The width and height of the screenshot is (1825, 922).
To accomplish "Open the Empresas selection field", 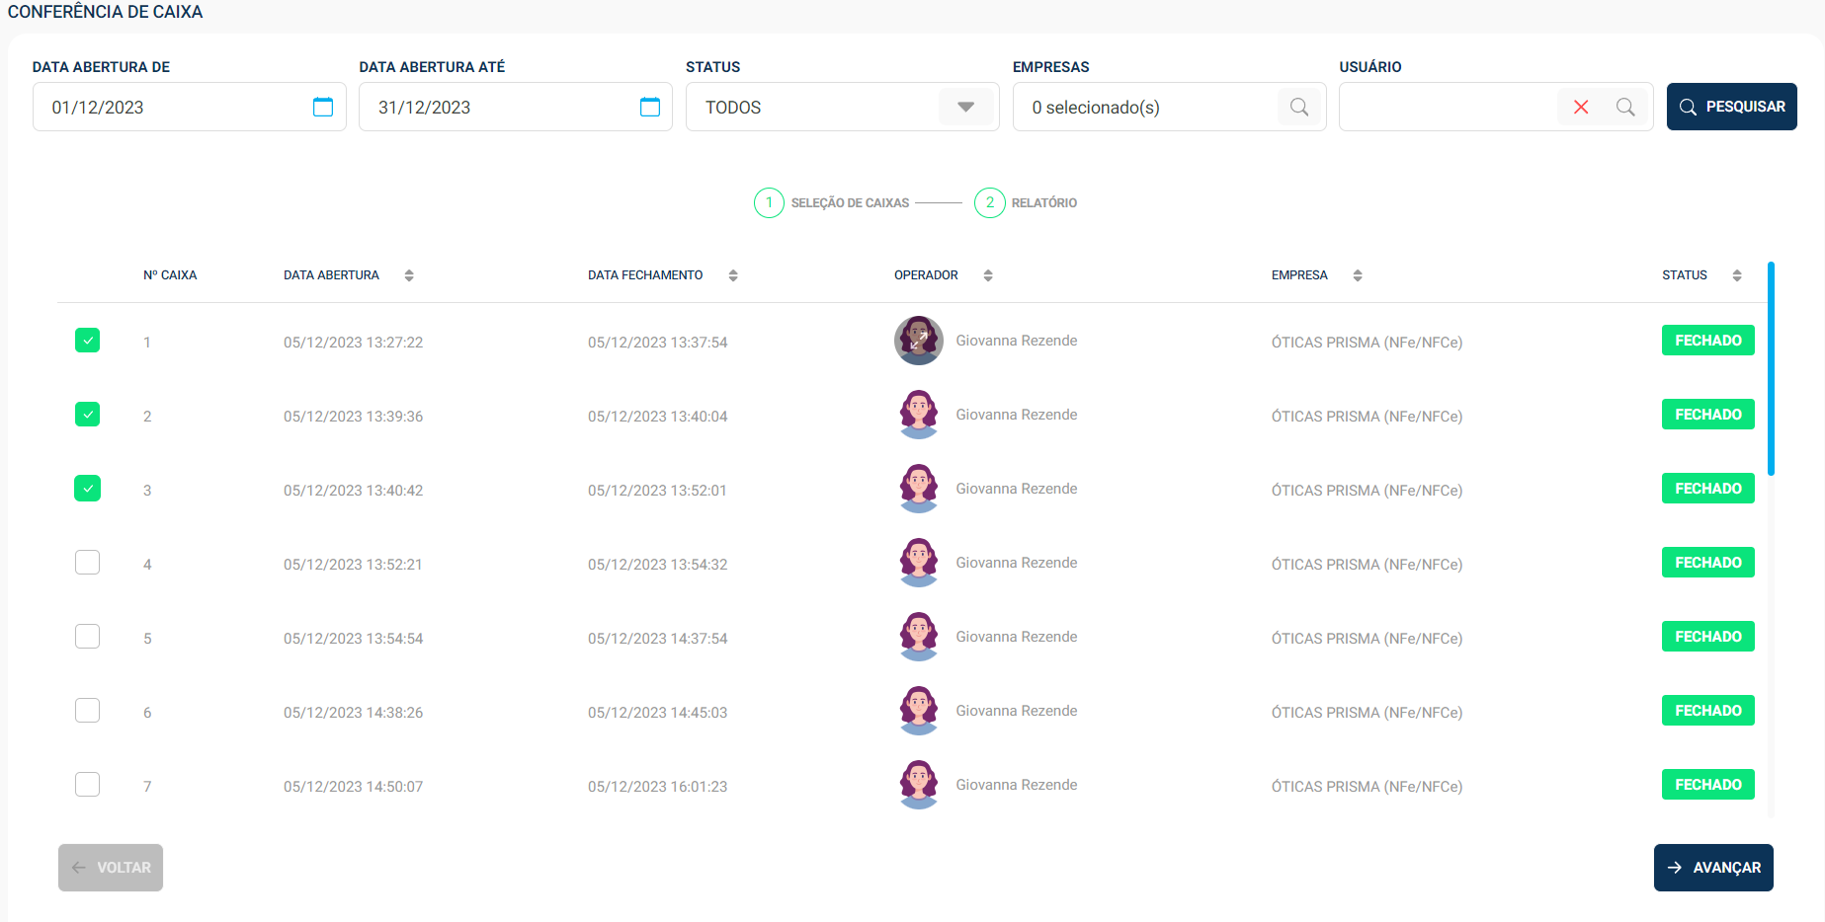I will (x=1146, y=107).
